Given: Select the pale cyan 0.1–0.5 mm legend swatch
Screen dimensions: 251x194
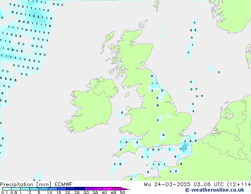Looking at the screenshot, I should pos(6,189).
